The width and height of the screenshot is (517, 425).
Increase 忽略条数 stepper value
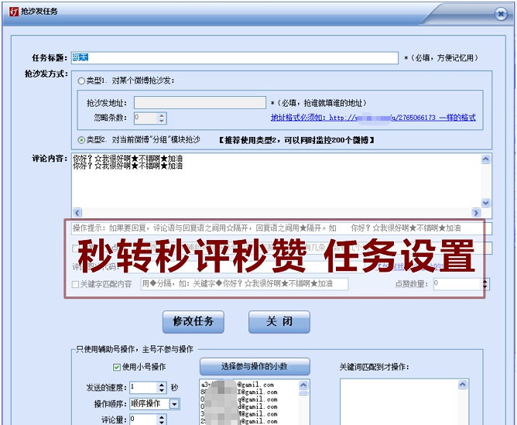coord(162,115)
